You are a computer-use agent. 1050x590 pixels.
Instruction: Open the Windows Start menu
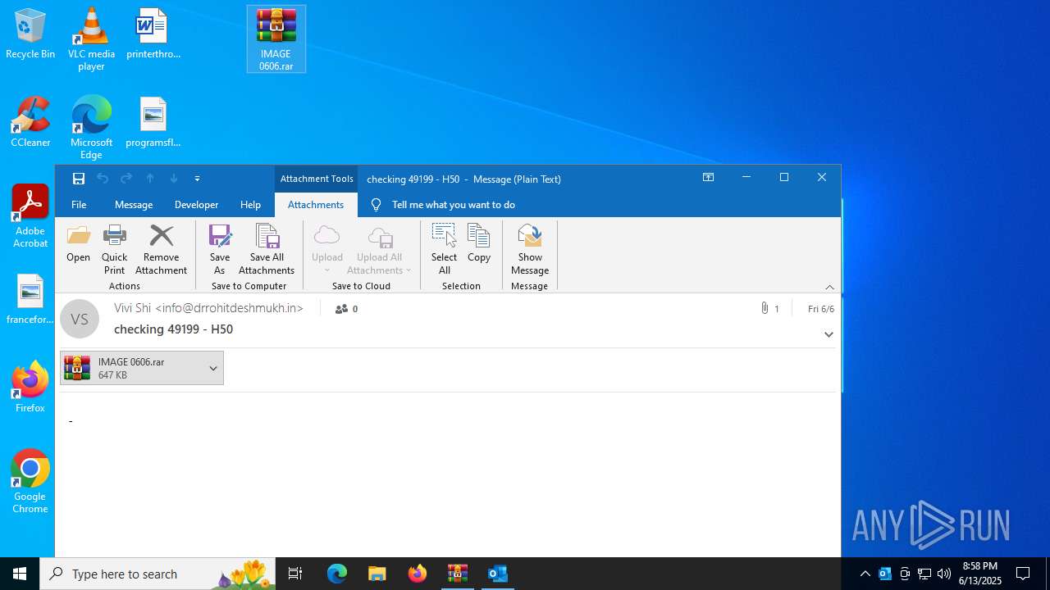(x=20, y=574)
